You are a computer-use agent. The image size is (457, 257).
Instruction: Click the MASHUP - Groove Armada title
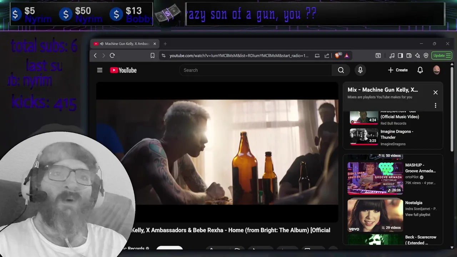421,168
